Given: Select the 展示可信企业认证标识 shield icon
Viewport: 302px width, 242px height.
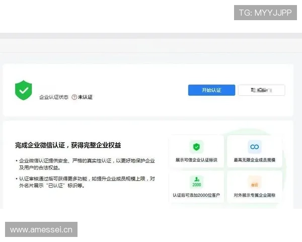Looking at the screenshot, I should click(x=196, y=147).
